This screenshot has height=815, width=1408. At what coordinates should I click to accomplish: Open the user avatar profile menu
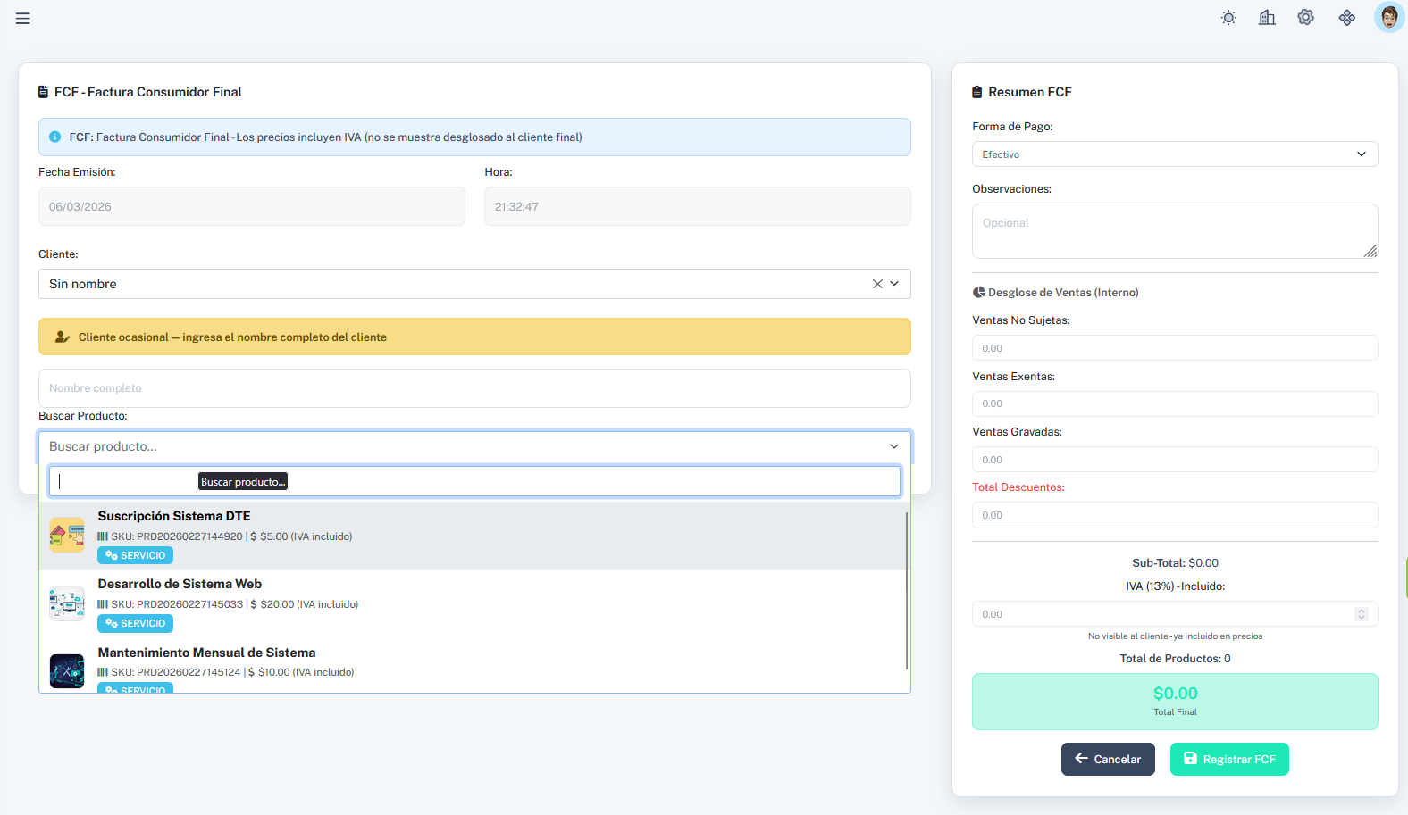point(1388,17)
